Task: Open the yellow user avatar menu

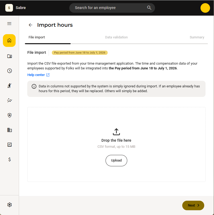Action: [x=205, y=8]
